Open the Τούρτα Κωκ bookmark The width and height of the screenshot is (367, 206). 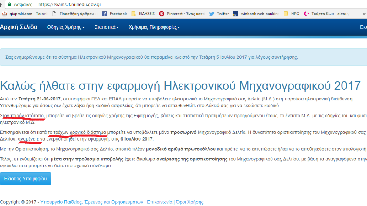327,14
